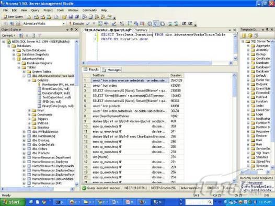Expand the dbo.Orders table node
This screenshot has width=275, height=206.
[x=24, y=149]
